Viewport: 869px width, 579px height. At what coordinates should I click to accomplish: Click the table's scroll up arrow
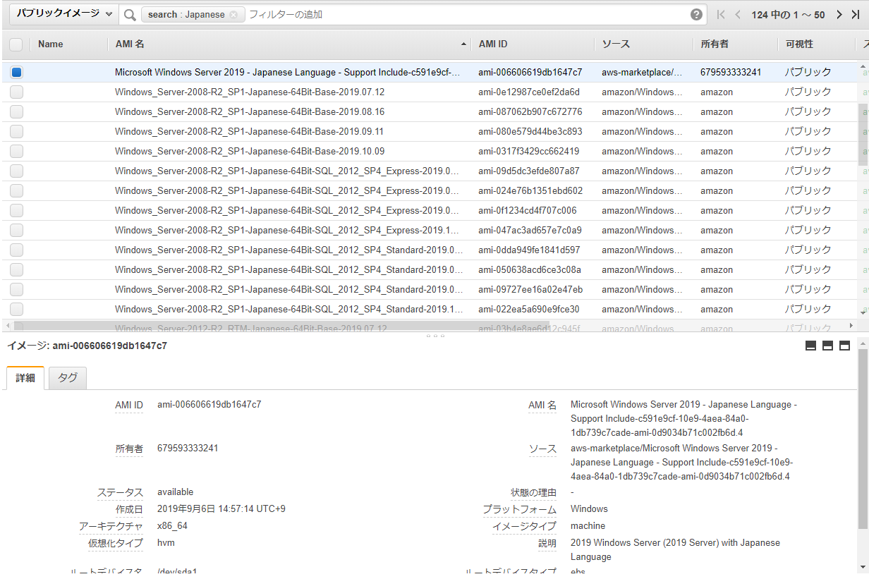coord(863,66)
